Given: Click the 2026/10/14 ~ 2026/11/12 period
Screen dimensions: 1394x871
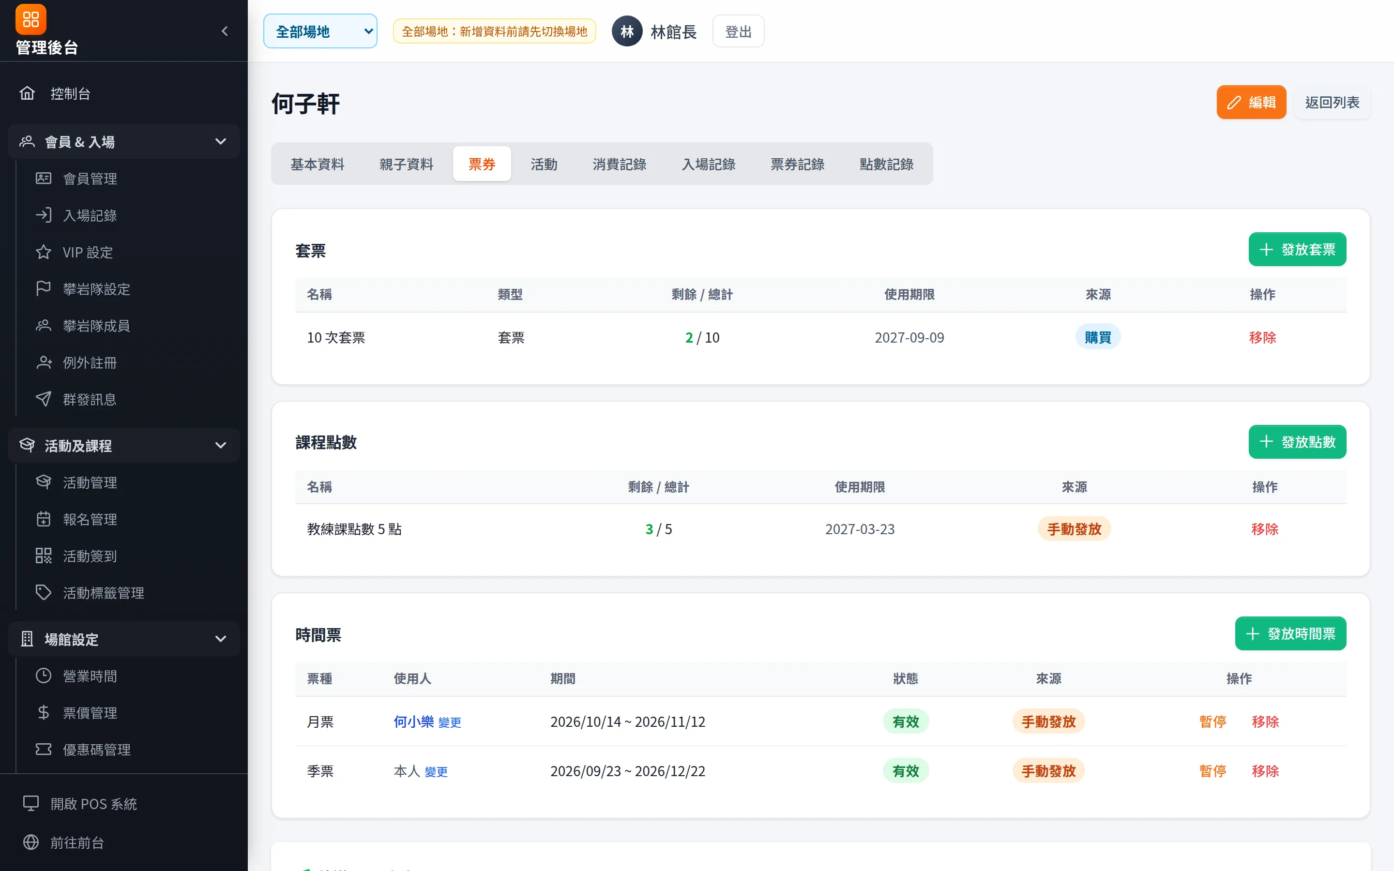Looking at the screenshot, I should pos(627,721).
